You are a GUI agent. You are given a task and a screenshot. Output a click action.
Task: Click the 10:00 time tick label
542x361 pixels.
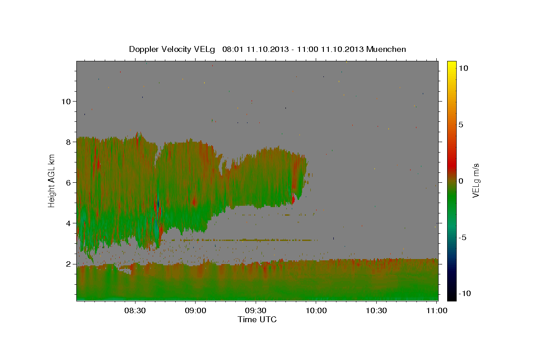tap(316, 311)
